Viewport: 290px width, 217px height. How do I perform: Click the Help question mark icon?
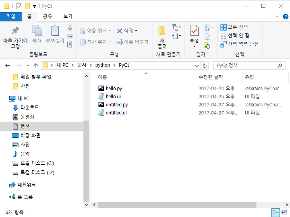click(x=286, y=17)
